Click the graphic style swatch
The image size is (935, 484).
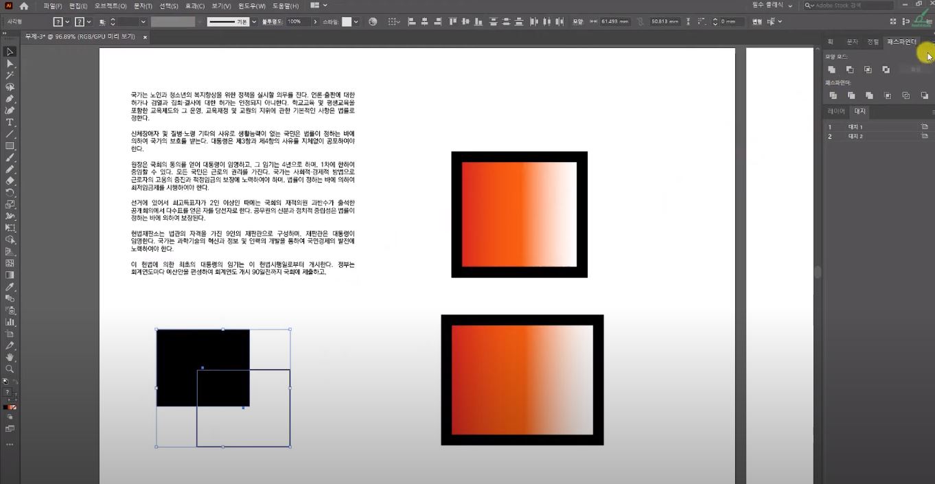347,22
